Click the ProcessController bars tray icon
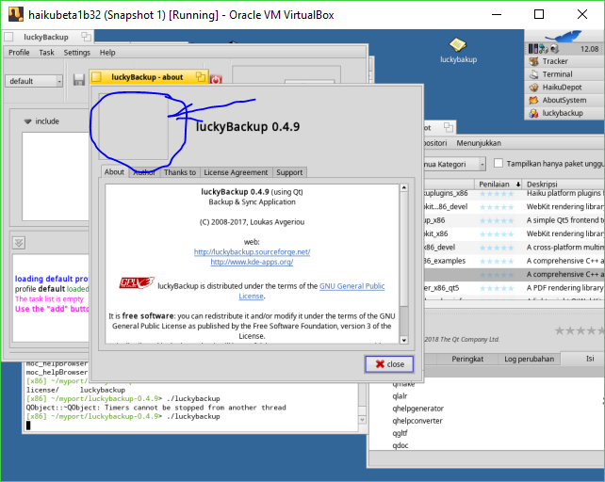 pyautogui.click(x=533, y=49)
